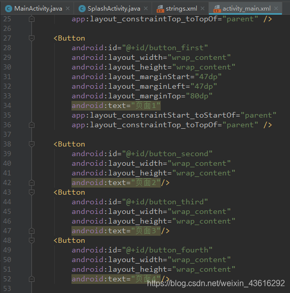Click line number 53 in the gutter
Screen dimensions: 290x293
[x=7, y=288]
